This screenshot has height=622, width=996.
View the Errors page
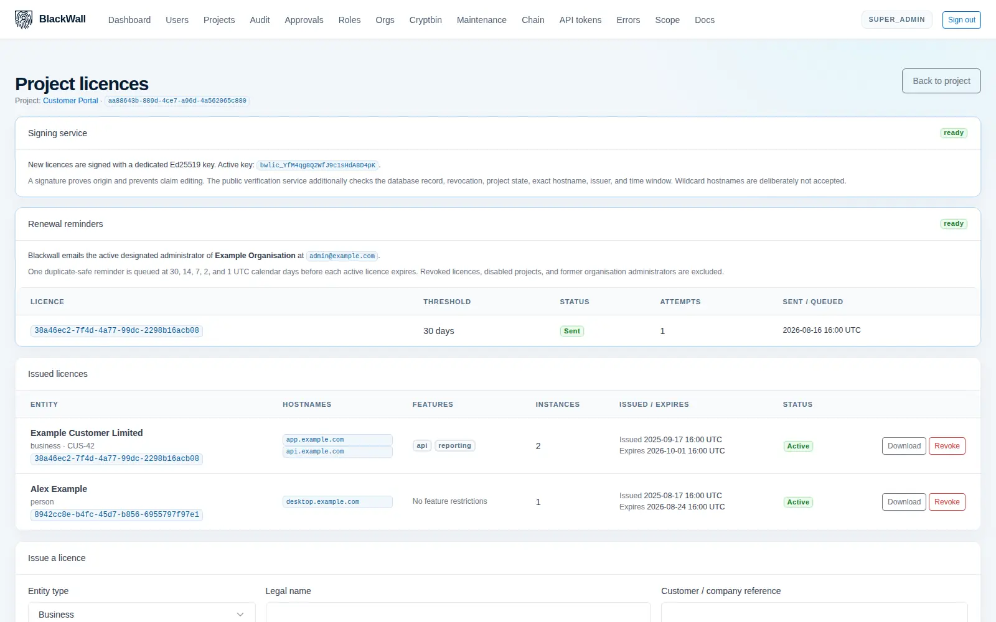[628, 20]
